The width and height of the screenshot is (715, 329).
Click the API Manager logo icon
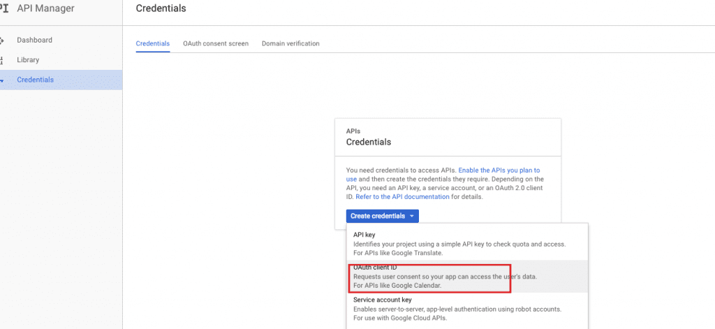click(x=4, y=8)
